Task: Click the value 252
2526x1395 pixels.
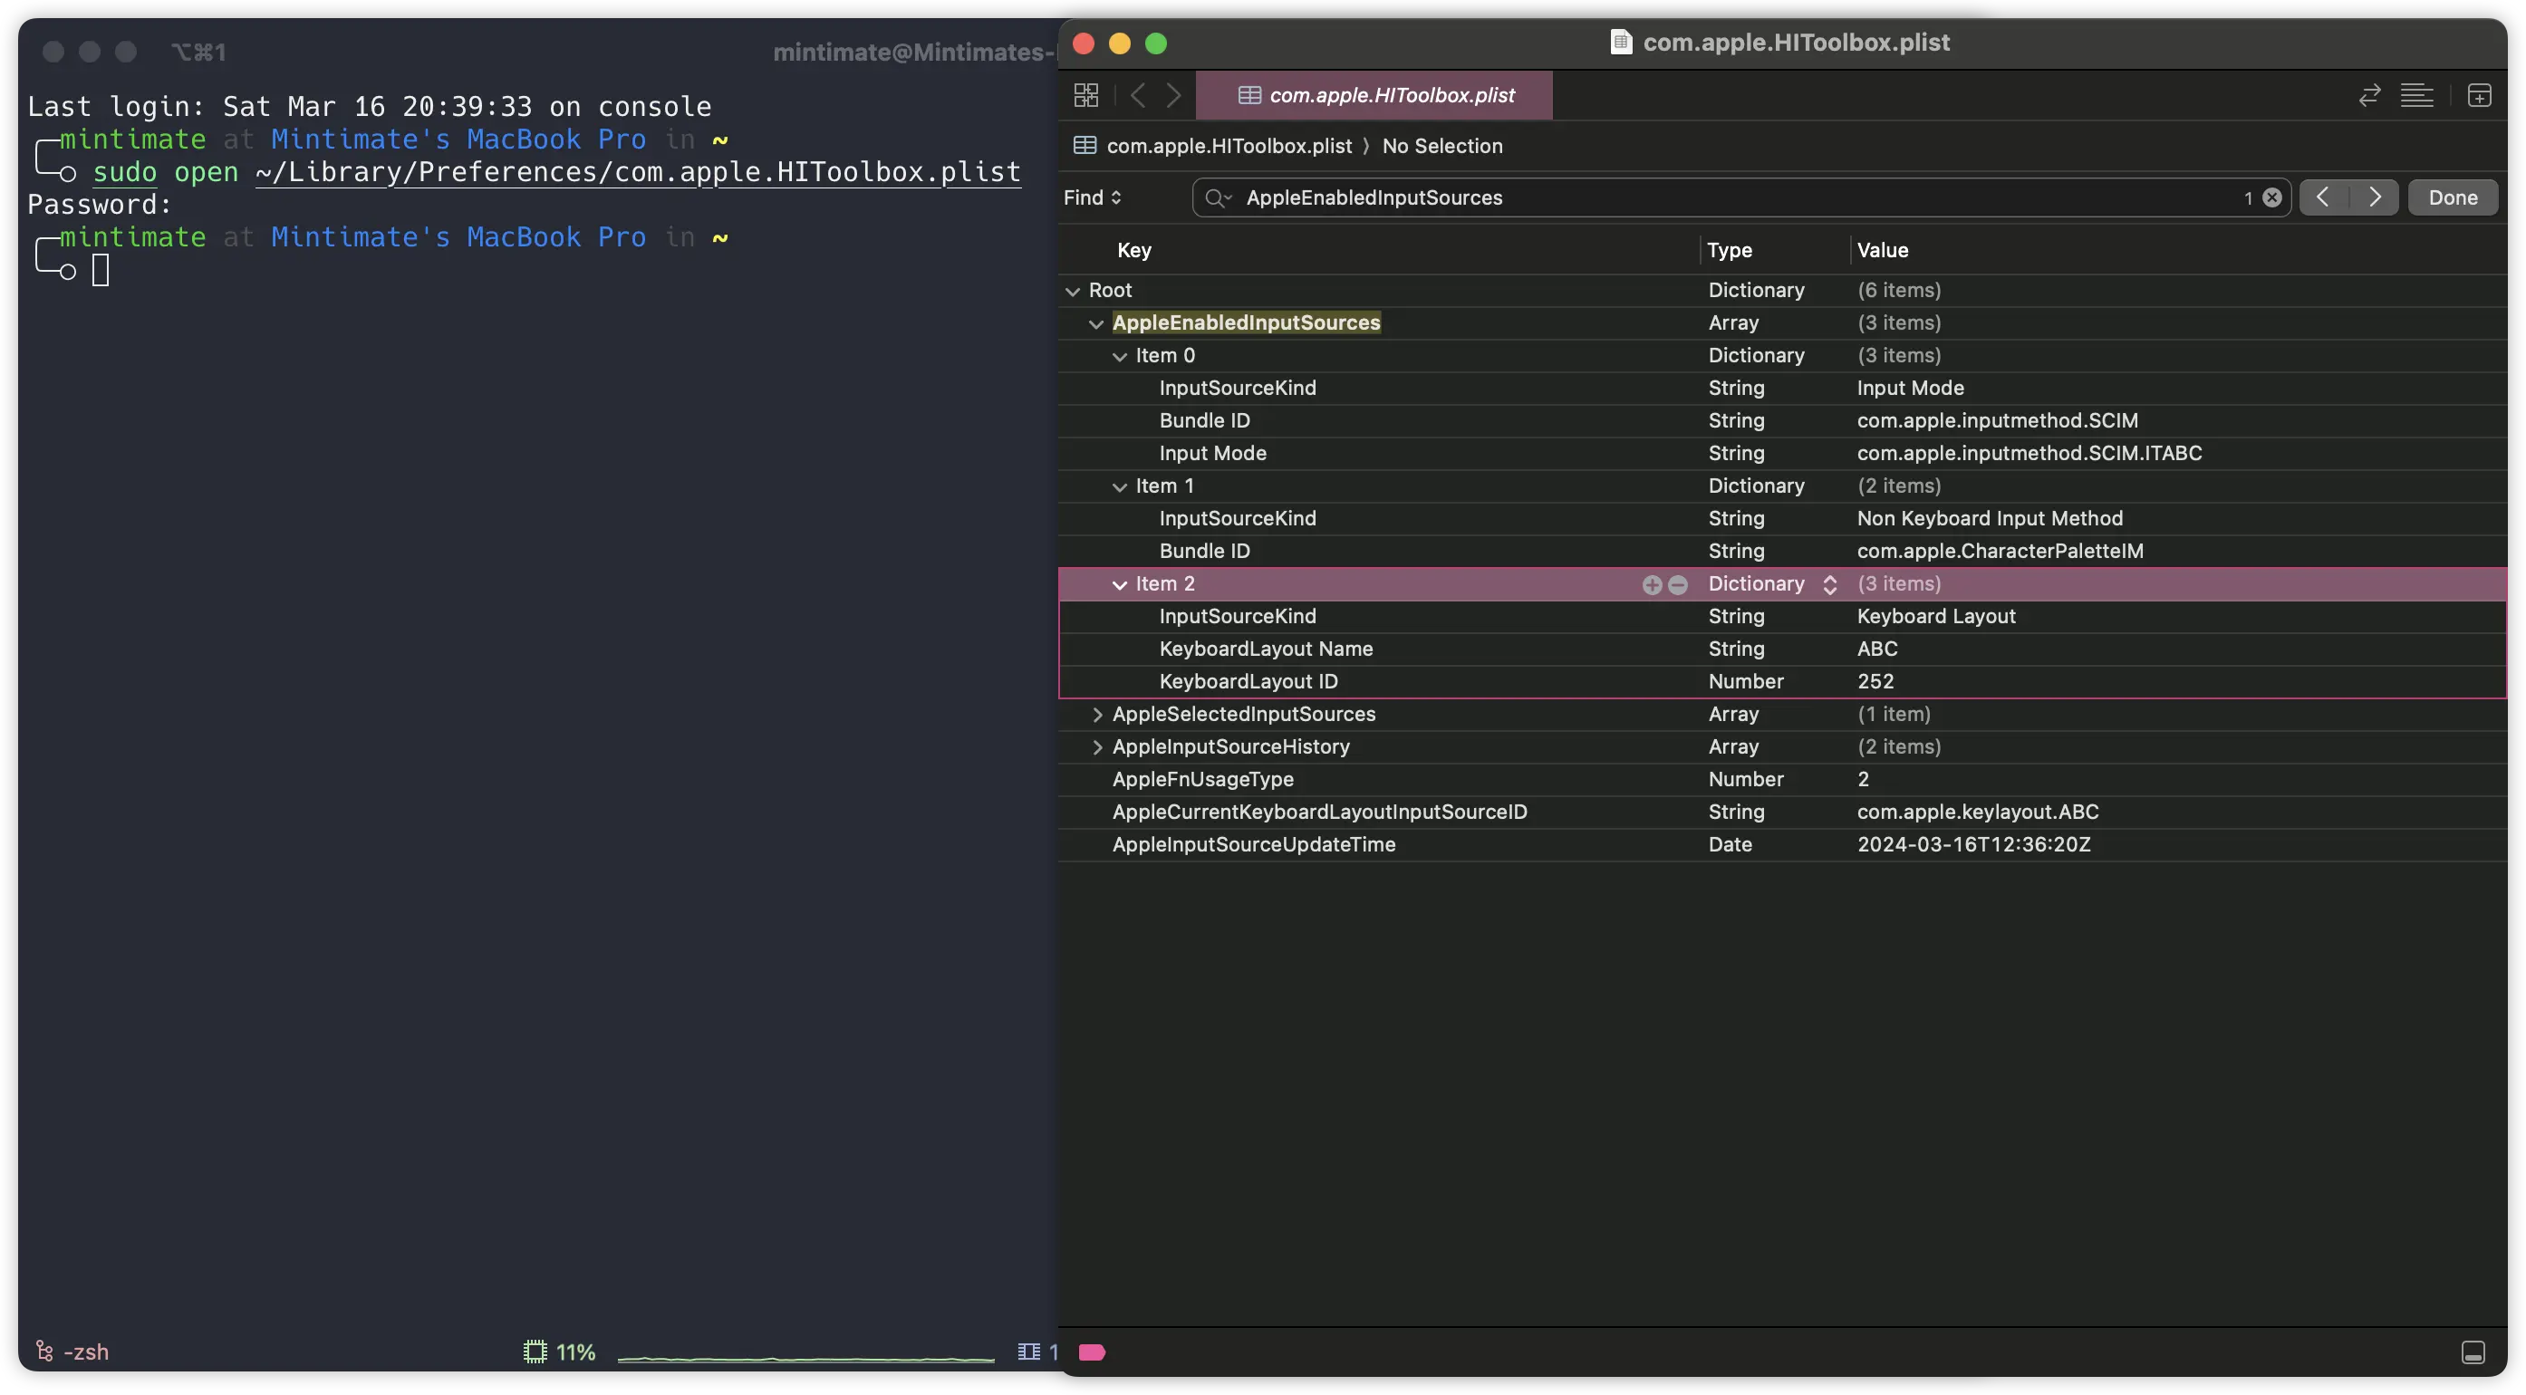Action: pyautogui.click(x=1874, y=681)
